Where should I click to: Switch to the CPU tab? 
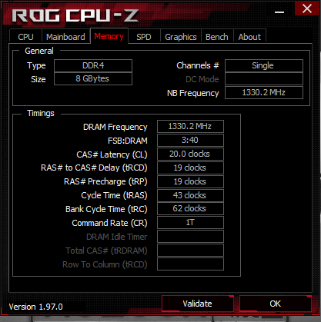25,37
